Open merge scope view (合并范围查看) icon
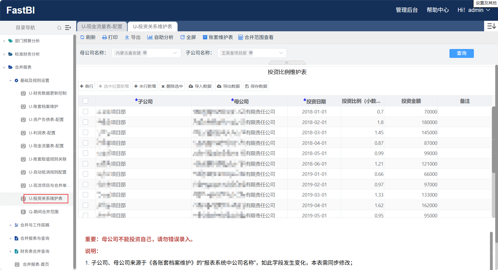This screenshot has width=498, height=270. [x=241, y=37]
